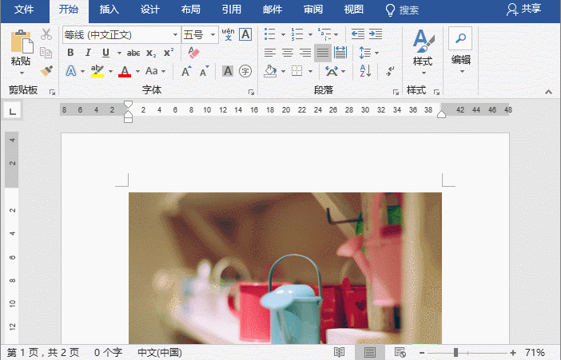This screenshot has height=360, width=561.
Task: Switch to web layout view
Action: (x=400, y=352)
